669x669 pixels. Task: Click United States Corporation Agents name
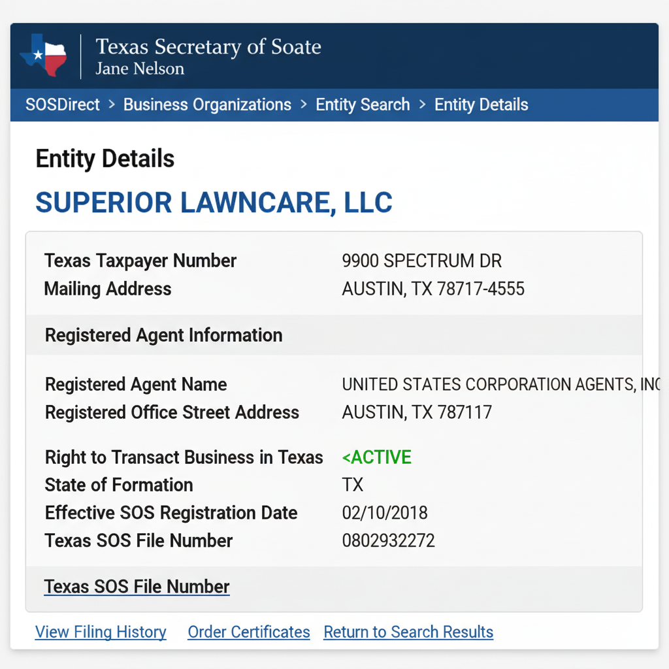[500, 384]
